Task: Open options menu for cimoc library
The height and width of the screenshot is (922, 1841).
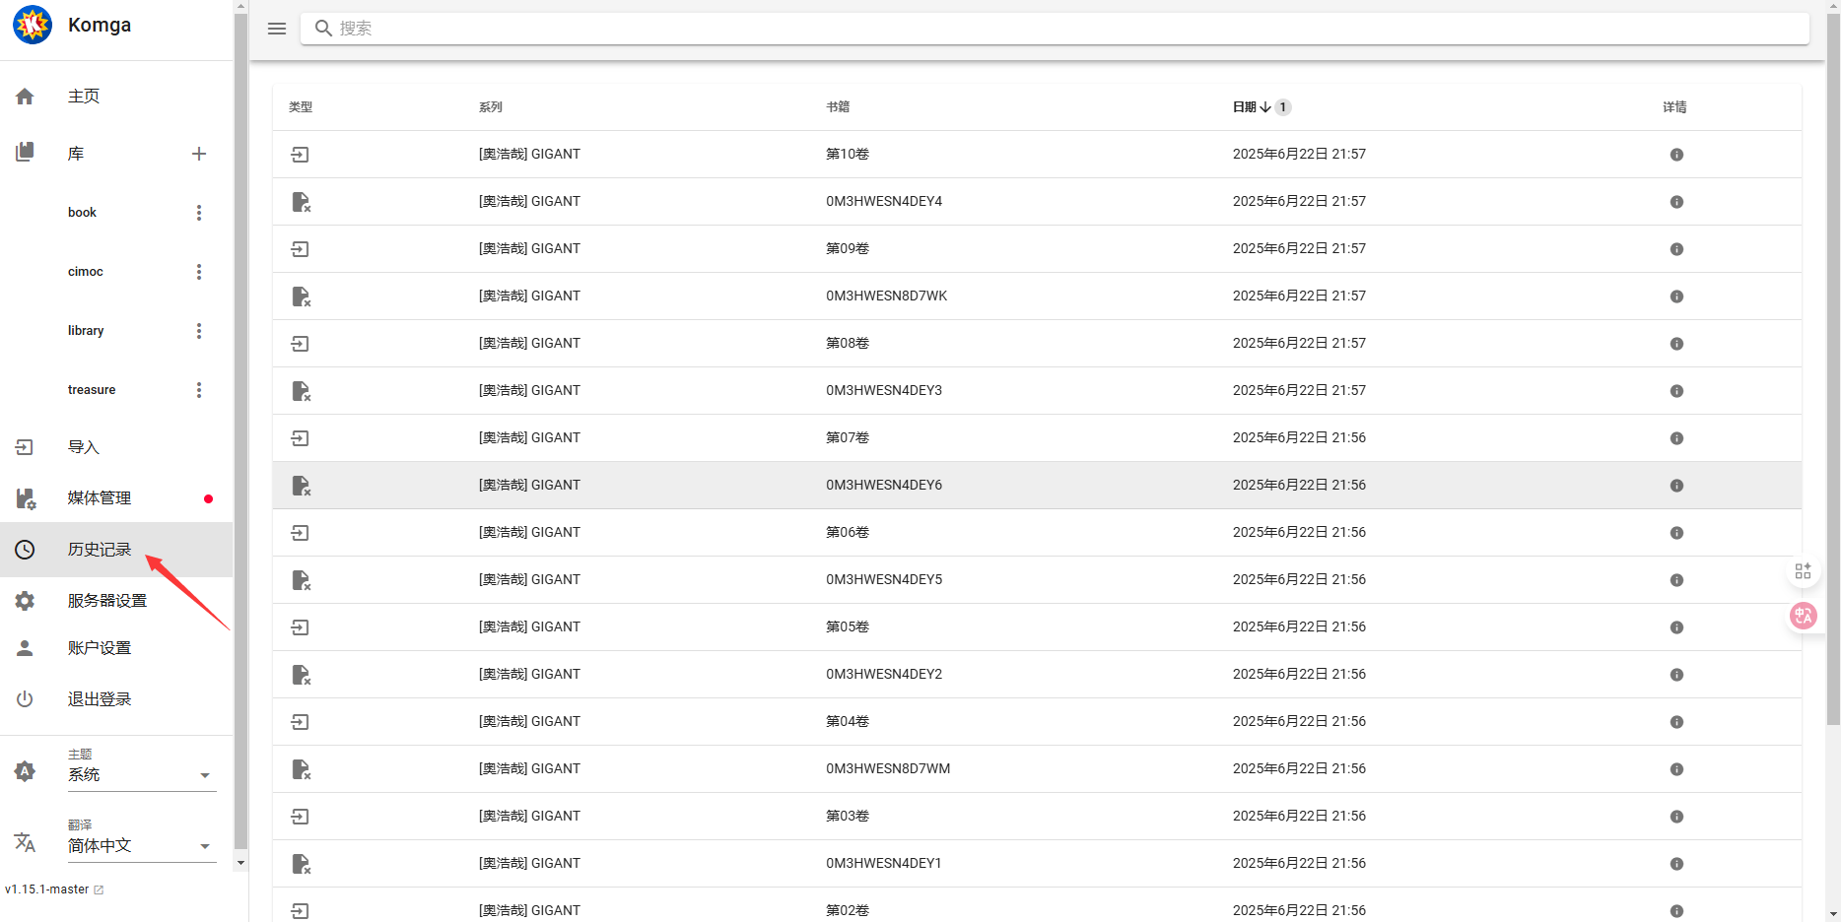Action: click(x=199, y=272)
